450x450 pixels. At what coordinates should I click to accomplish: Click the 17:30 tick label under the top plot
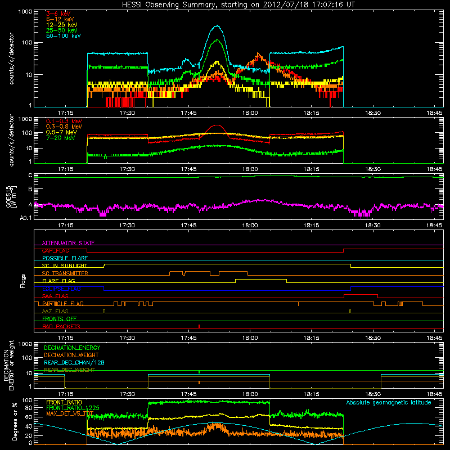(x=127, y=113)
